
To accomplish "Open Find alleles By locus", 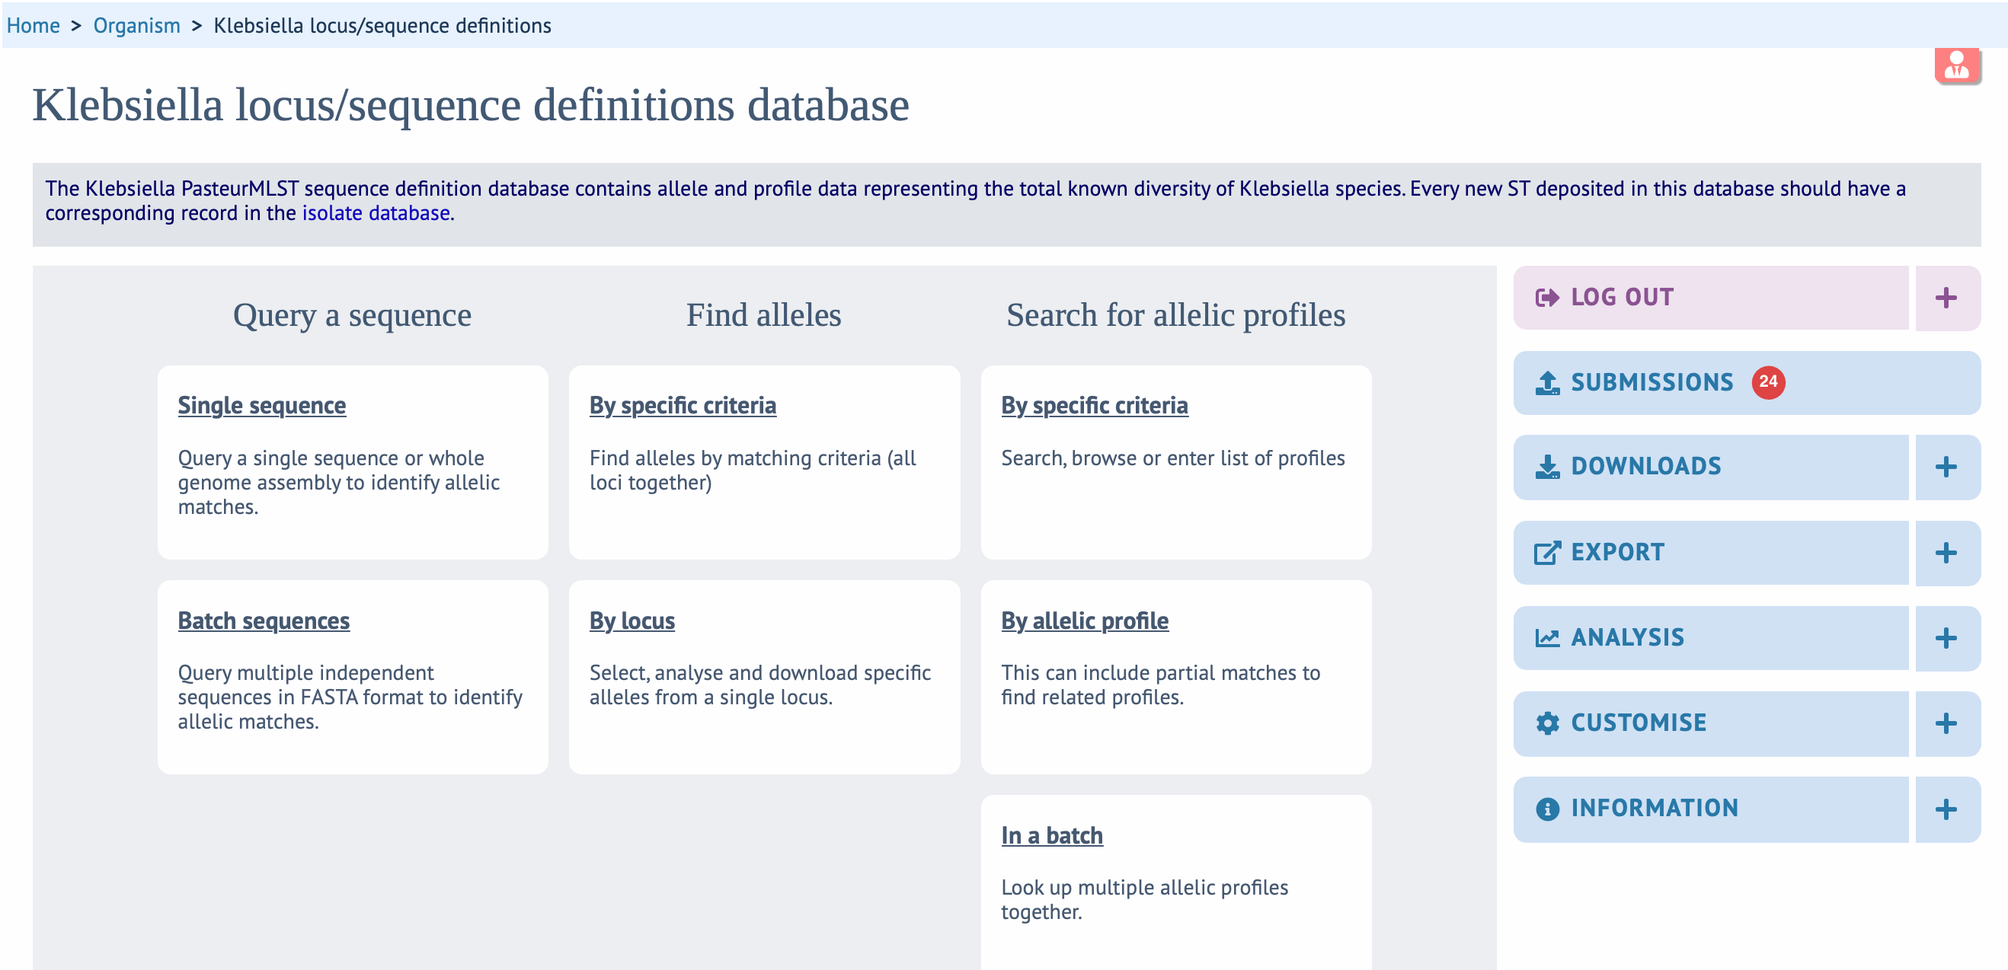I will point(631,621).
